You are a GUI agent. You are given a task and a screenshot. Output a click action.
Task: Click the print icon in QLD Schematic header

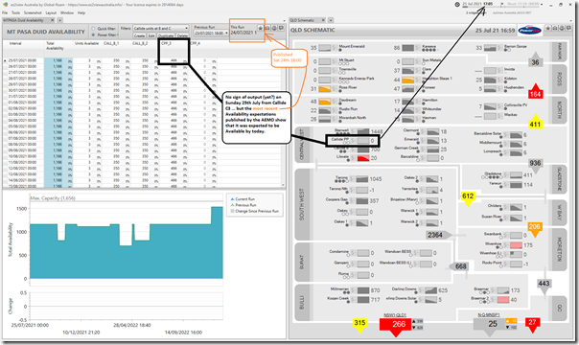(555, 28)
